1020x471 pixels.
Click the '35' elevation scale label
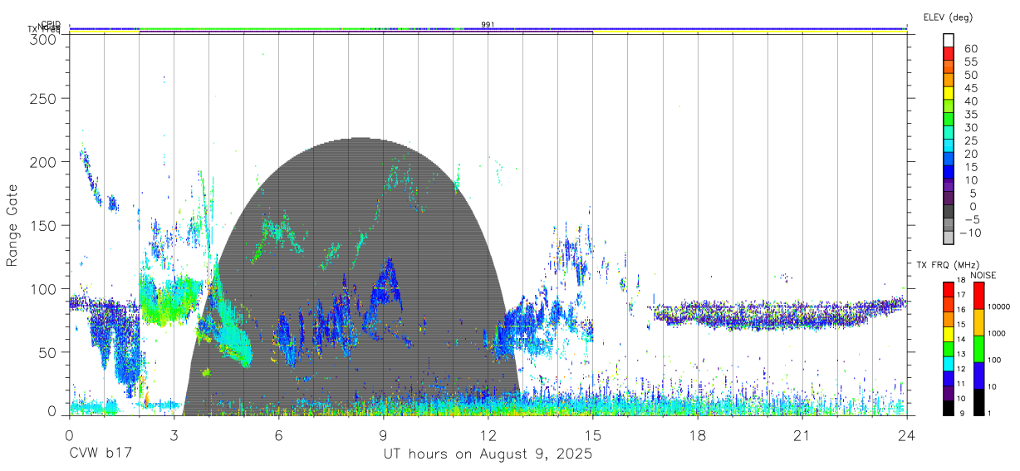(x=970, y=115)
